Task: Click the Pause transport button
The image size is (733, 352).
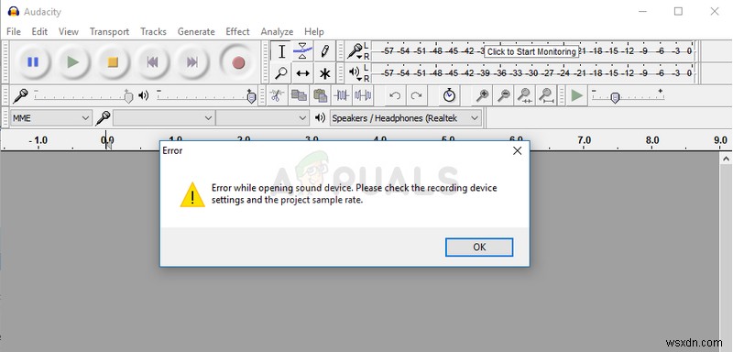Action: pos(33,61)
